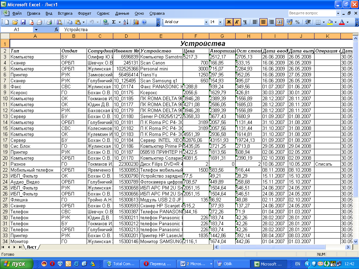The width and height of the screenshot is (359, 269).
Task: Switch to Total Commander in taskbar
Action: [x=121, y=264]
